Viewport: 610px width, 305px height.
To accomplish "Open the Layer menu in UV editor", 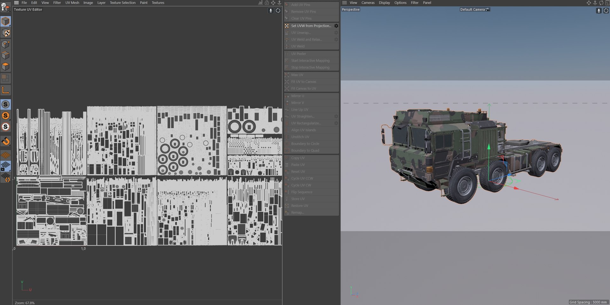I will pos(101,3).
